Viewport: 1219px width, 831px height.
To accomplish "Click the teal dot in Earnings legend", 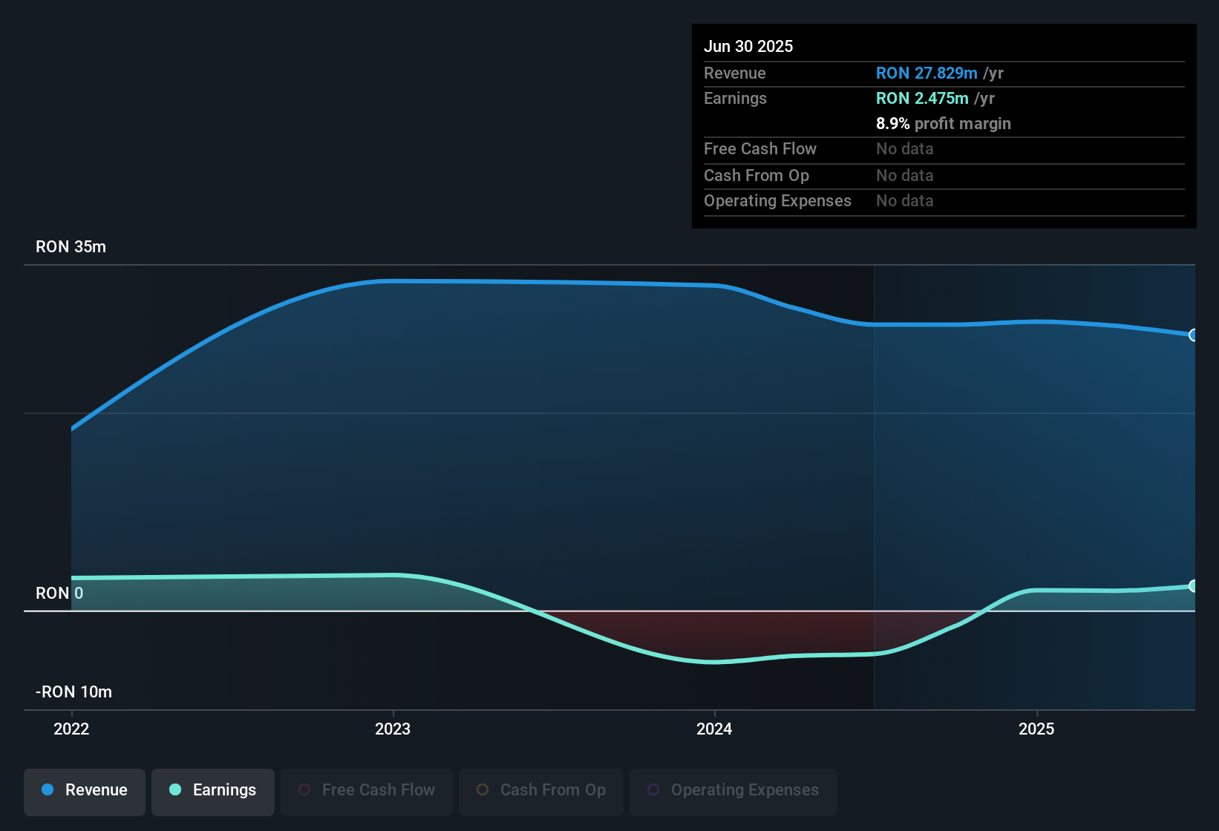I will pos(175,789).
